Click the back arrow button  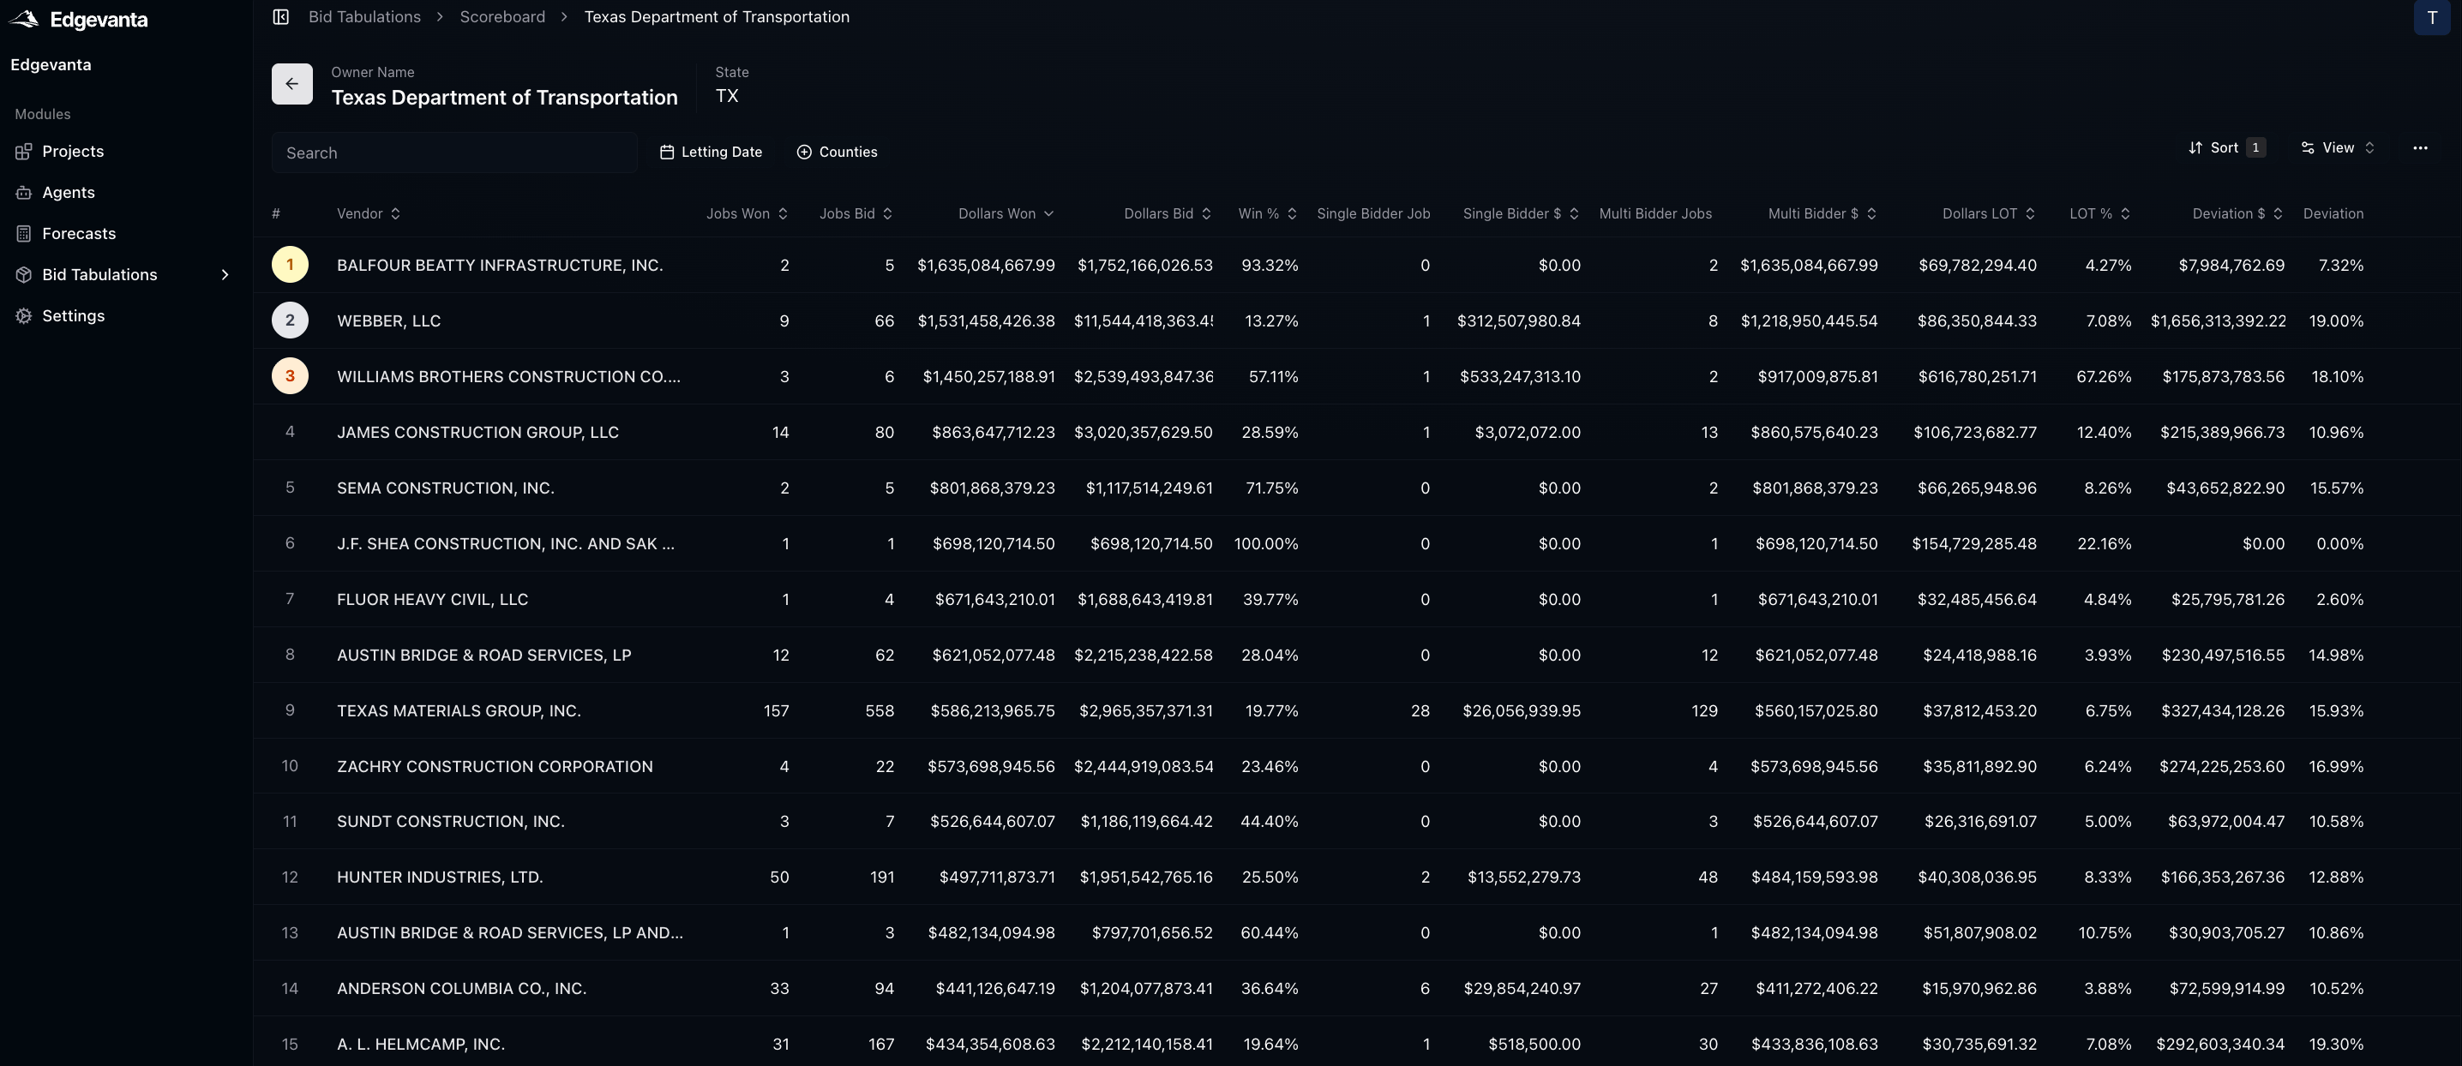[291, 84]
